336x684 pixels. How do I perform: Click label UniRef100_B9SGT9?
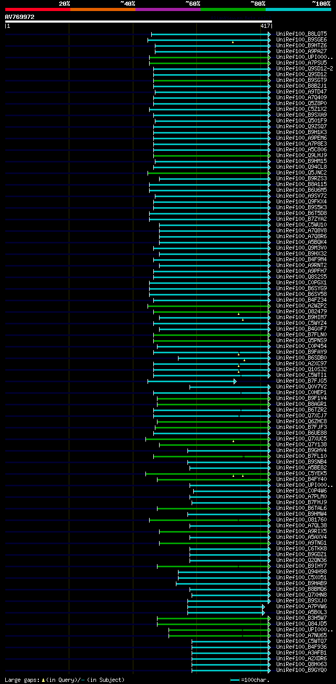point(301,80)
